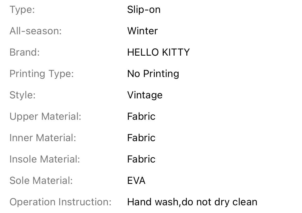
Task: Tap the 'Vintage' style value
Action: [145, 95]
